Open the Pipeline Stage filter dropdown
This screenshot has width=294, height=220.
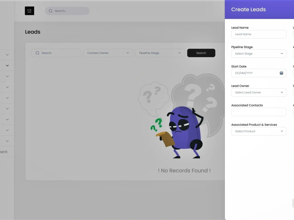click(x=160, y=53)
